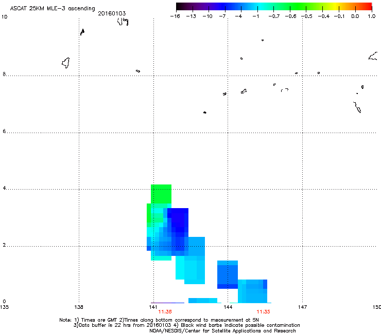The image size is (381, 334).
Task: Click the latitude axis label '2'
Action: 4,245
